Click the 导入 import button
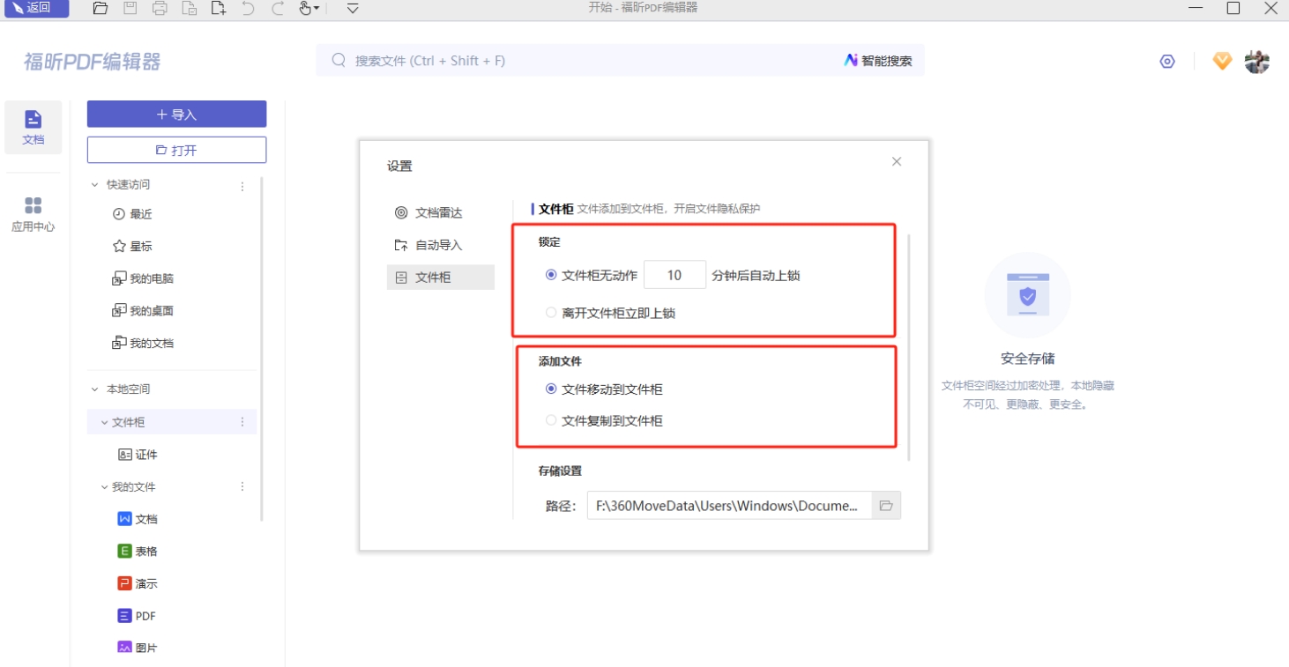 pyautogui.click(x=176, y=114)
